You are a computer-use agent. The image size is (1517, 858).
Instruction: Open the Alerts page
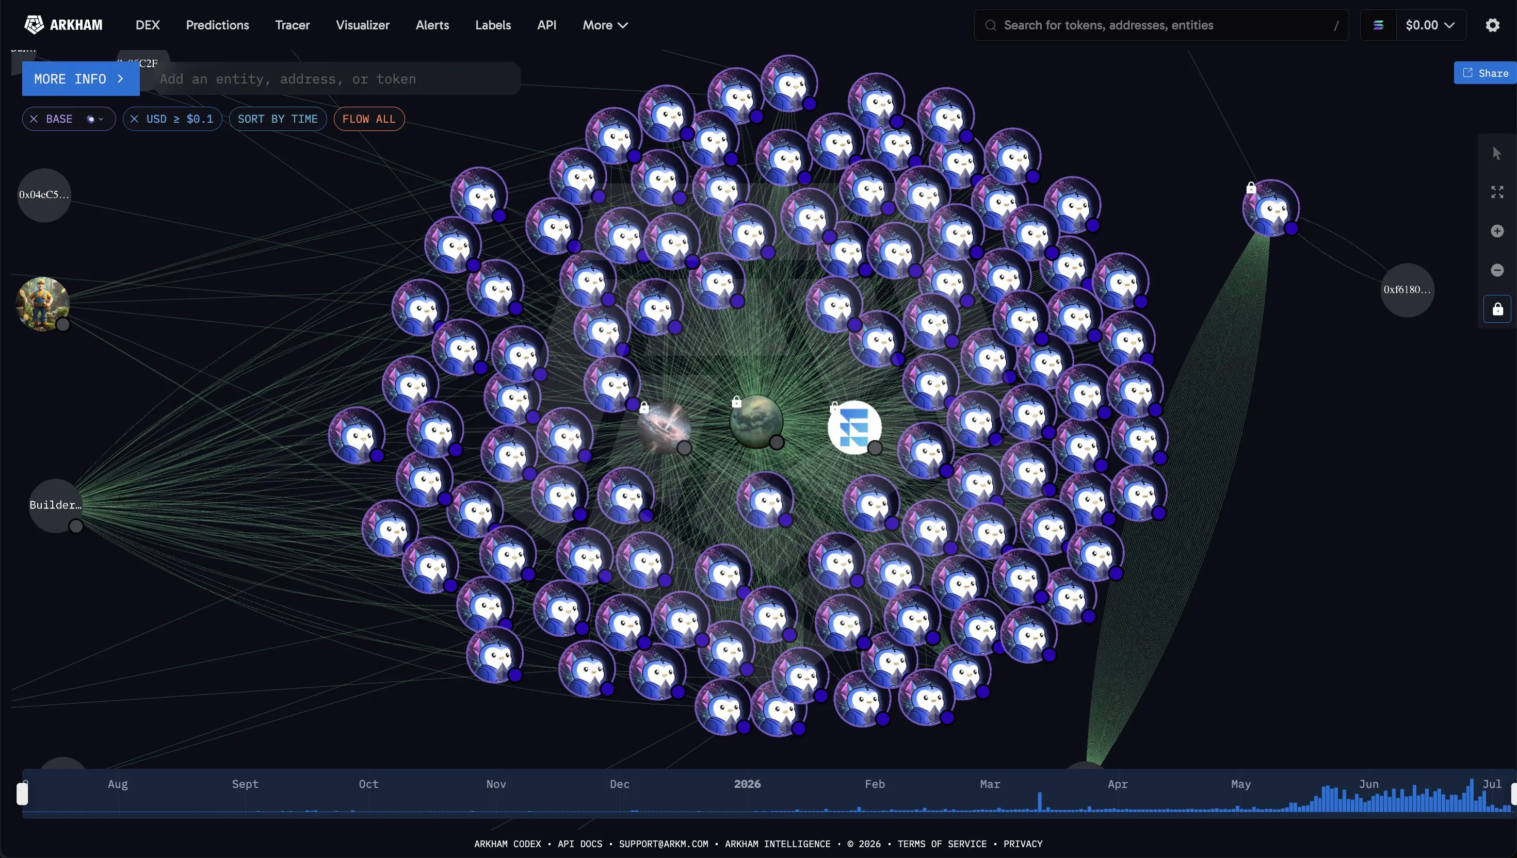pos(432,25)
